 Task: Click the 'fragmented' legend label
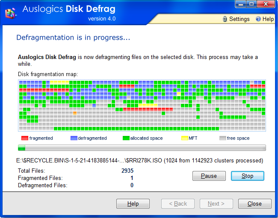(x=41, y=138)
